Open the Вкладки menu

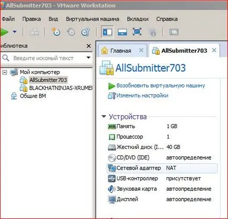pyautogui.click(x=138, y=19)
